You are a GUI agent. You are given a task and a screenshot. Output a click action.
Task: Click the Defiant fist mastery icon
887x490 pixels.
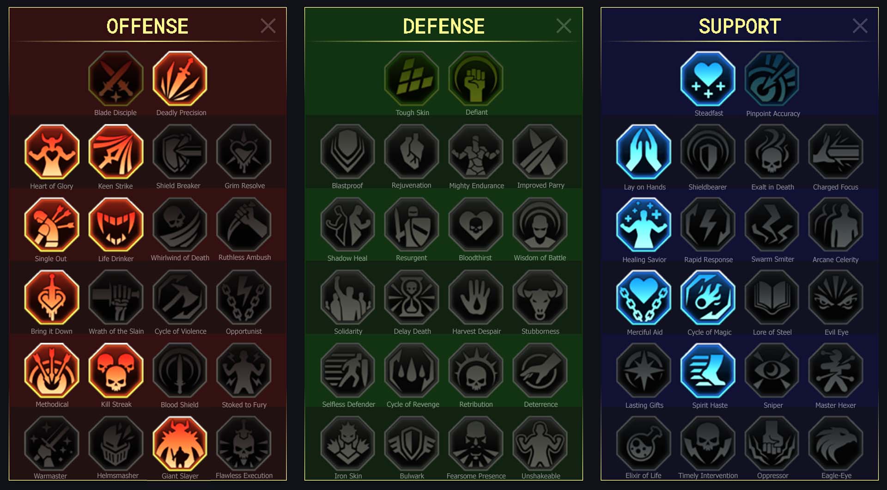pyautogui.click(x=476, y=79)
